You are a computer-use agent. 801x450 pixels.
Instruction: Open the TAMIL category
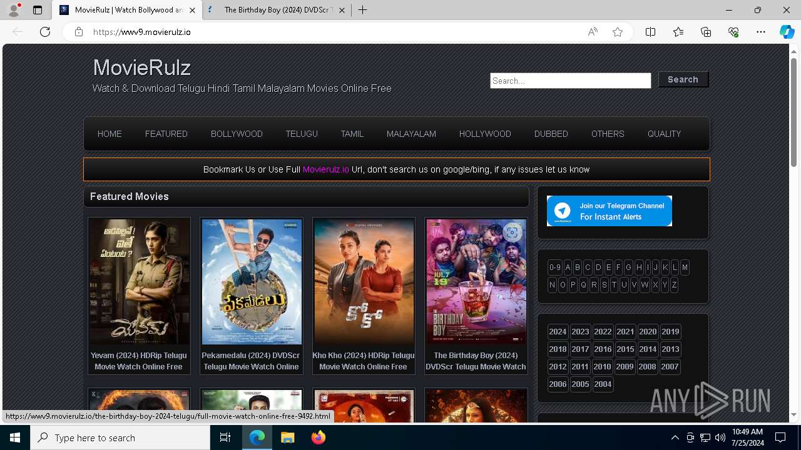pos(352,134)
